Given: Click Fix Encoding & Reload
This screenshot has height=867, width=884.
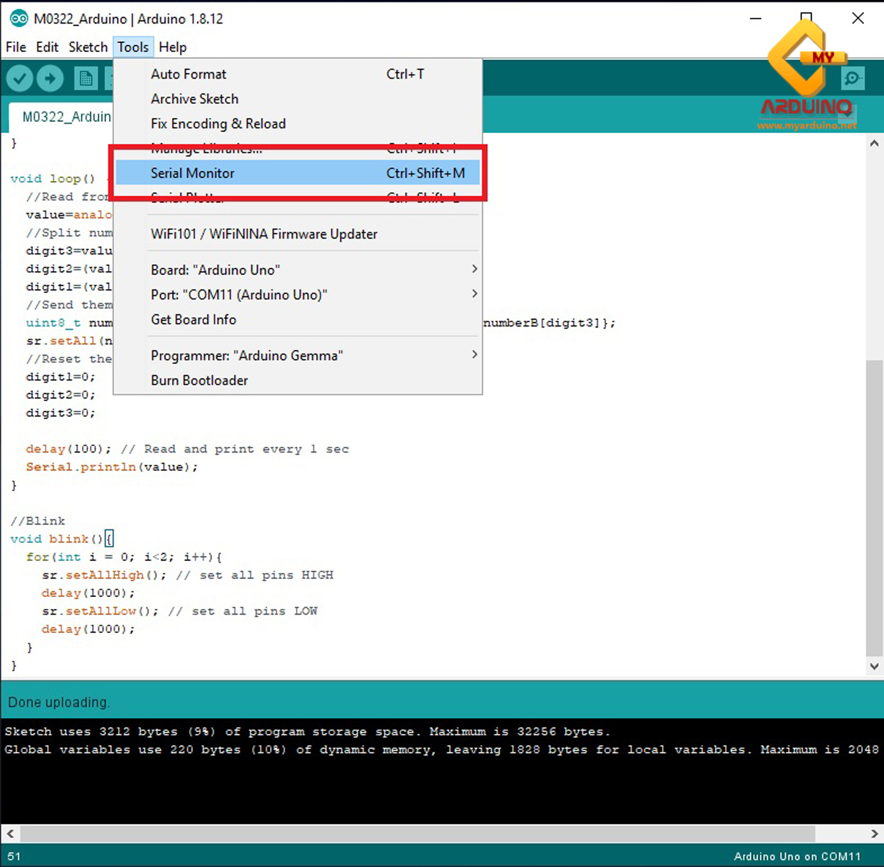Looking at the screenshot, I should pos(218,124).
